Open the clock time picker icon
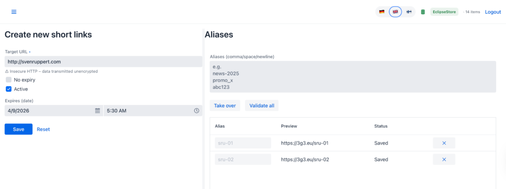The image size is (506, 189). [197, 111]
